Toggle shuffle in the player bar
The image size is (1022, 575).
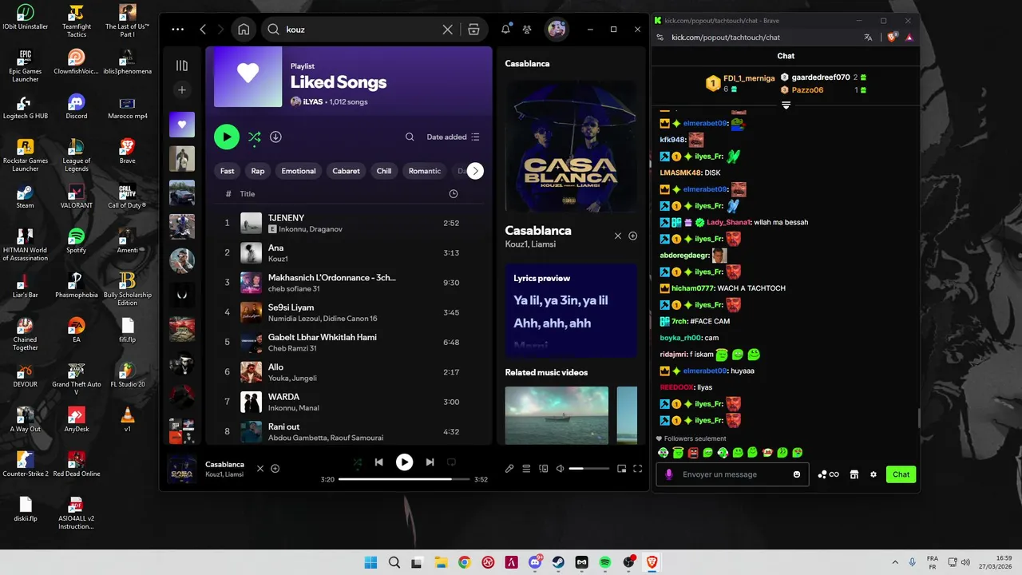point(357,462)
